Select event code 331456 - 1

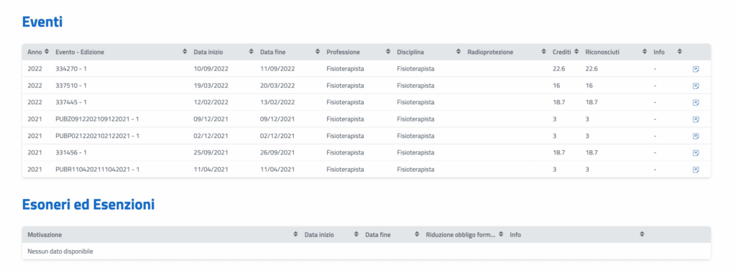pyautogui.click(x=71, y=153)
